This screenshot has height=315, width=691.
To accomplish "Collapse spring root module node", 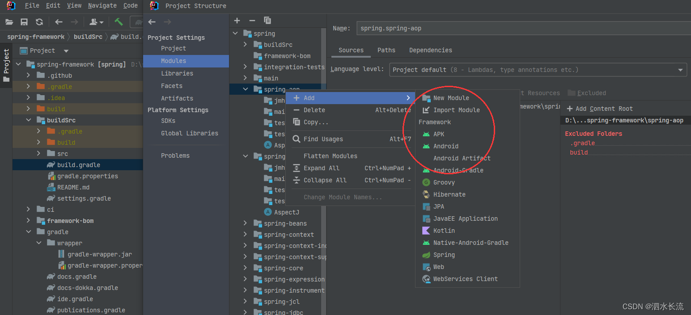I will [x=236, y=34].
